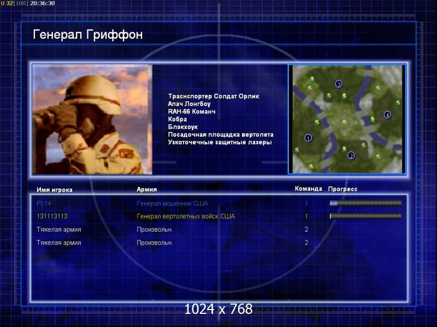This screenshot has width=437, height=327.
Task: Click team number in the Pc14 row
Action: pyautogui.click(x=306, y=203)
